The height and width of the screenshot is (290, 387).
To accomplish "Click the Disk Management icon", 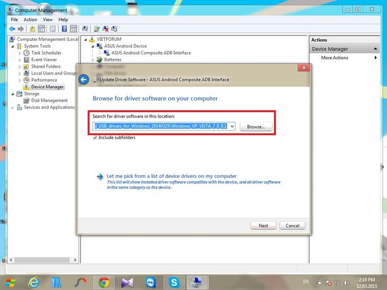I will [x=26, y=101].
